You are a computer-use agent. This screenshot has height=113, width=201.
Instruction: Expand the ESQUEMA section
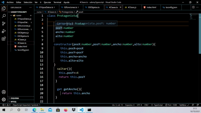pos(15,98)
